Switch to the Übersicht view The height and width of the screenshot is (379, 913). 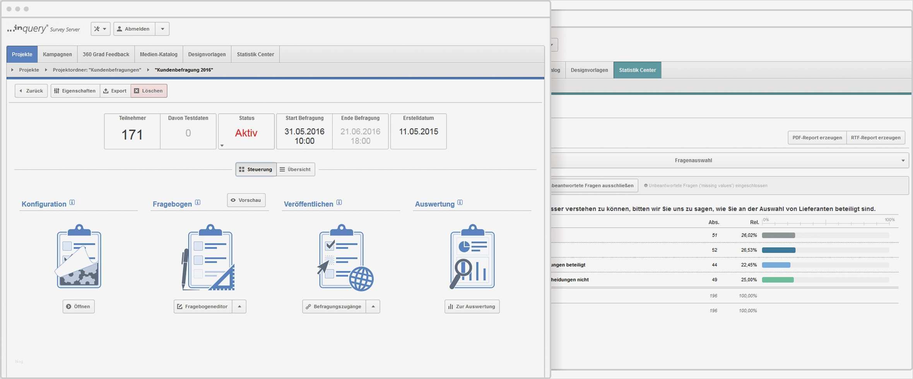pos(296,169)
